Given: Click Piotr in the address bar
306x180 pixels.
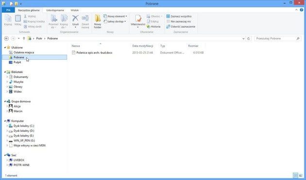Looking at the screenshot, I should click(x=39, y=38).
